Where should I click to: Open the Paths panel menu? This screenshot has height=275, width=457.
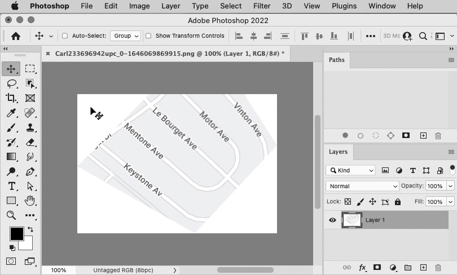pos(451,60)
